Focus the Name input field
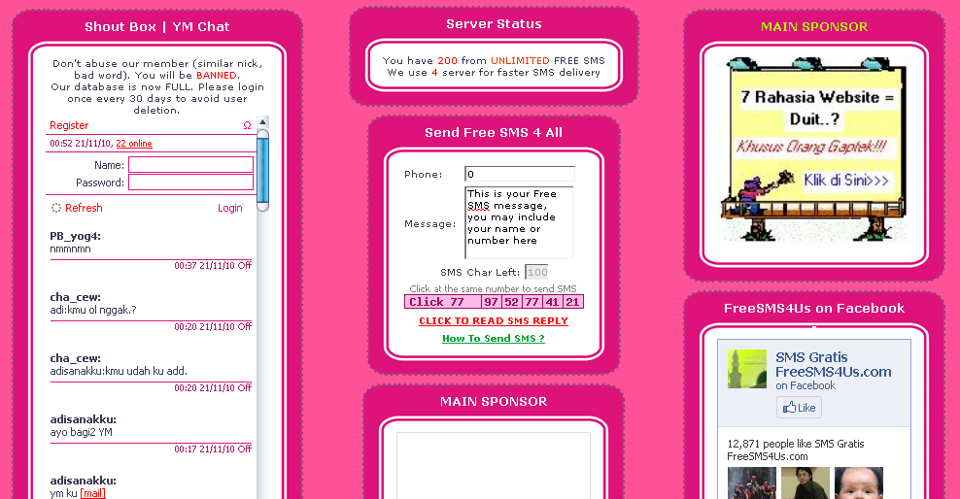 pos(191,164)
